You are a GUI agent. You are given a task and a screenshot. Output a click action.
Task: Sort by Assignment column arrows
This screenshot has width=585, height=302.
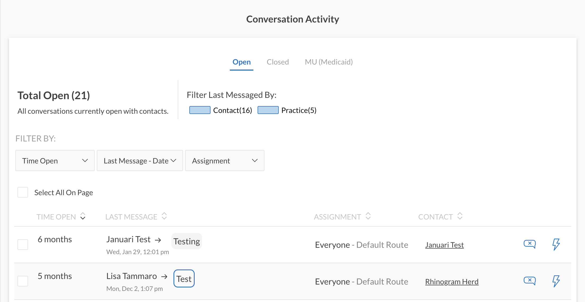pos(368,216)
